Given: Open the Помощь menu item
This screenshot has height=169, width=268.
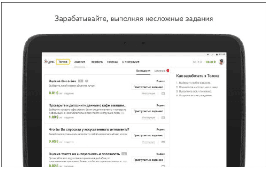Looking at the screenshot, I should pyautogui.click(x=113, y=62).
